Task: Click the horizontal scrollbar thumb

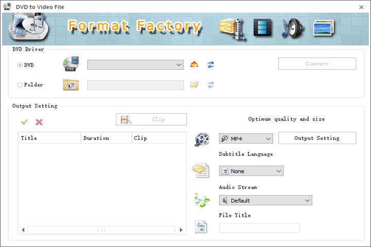Action: coord(102,230)
